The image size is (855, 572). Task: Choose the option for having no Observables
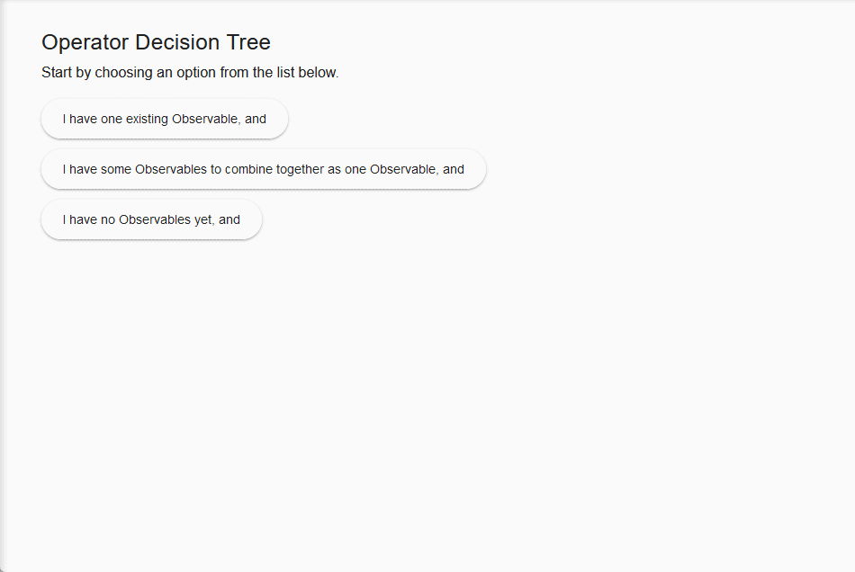tap(151, 219)
